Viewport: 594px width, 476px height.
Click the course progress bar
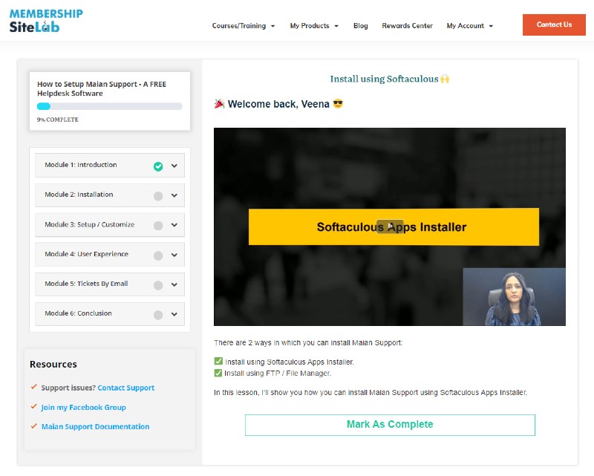(x=110, y=106)
